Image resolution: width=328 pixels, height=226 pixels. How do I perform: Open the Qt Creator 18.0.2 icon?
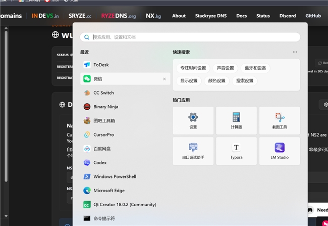click(87, 204)
